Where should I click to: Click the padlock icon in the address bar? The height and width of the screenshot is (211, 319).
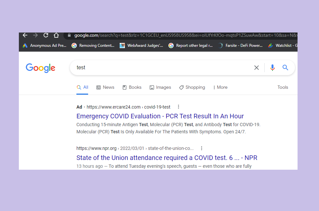pyautogui.click(x=69, y=35)
